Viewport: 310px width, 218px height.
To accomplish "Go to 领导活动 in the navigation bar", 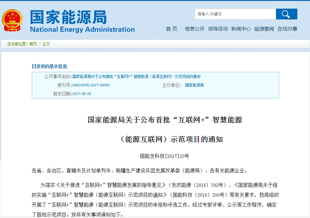I will tap(218, 29).
